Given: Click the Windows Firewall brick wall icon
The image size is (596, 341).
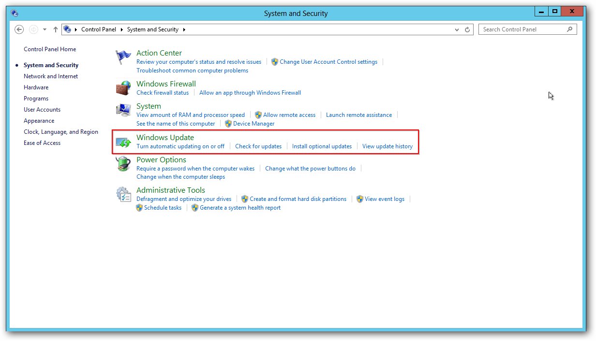Looking at the screenshot, I should pos(123,88).
